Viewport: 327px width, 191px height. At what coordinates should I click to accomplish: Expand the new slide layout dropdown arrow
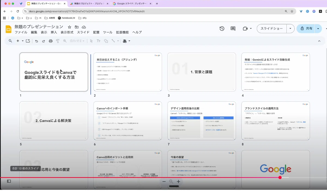(23, 41)
